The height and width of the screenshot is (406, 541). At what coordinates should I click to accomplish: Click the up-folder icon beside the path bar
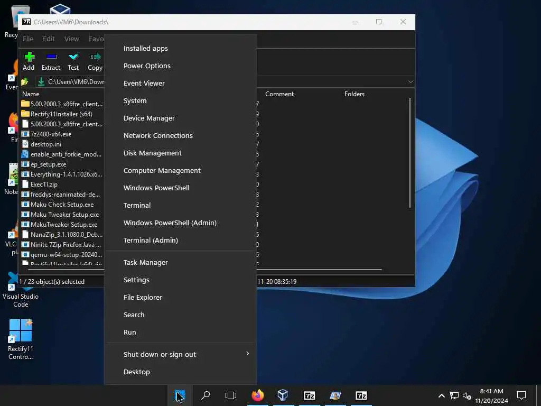click(x=25, y=82)
